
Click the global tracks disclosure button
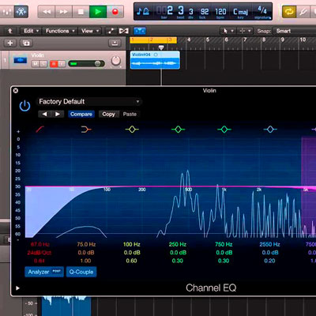pos(115,43)
